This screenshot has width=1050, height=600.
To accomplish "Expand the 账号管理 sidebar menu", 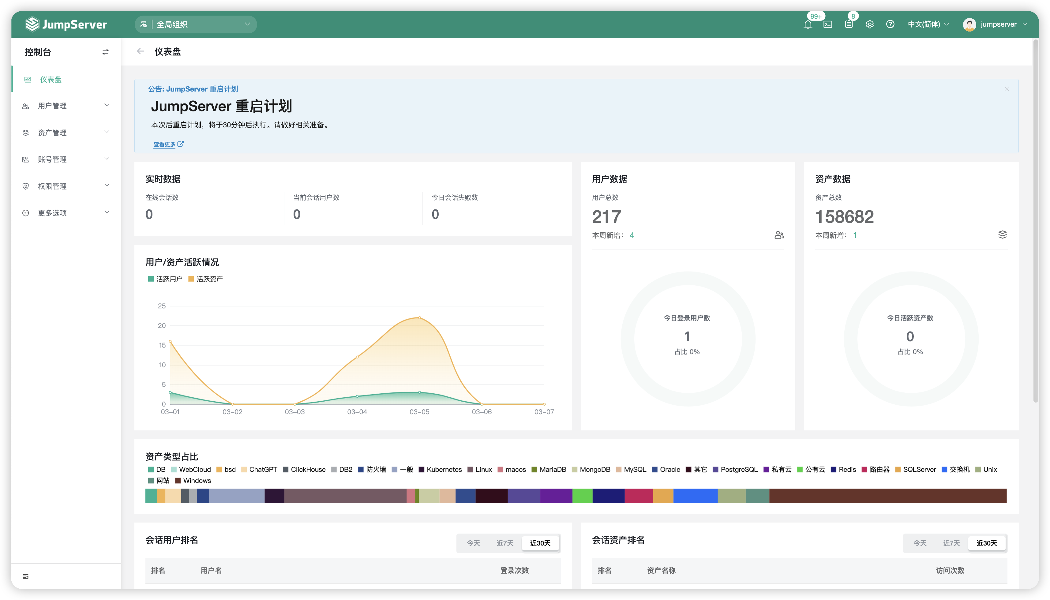I will (66, 159).
